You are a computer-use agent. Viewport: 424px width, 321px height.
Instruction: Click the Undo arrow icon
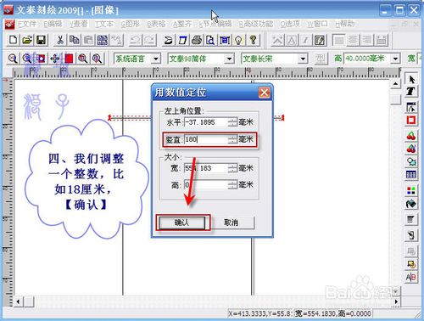(135, 40)
